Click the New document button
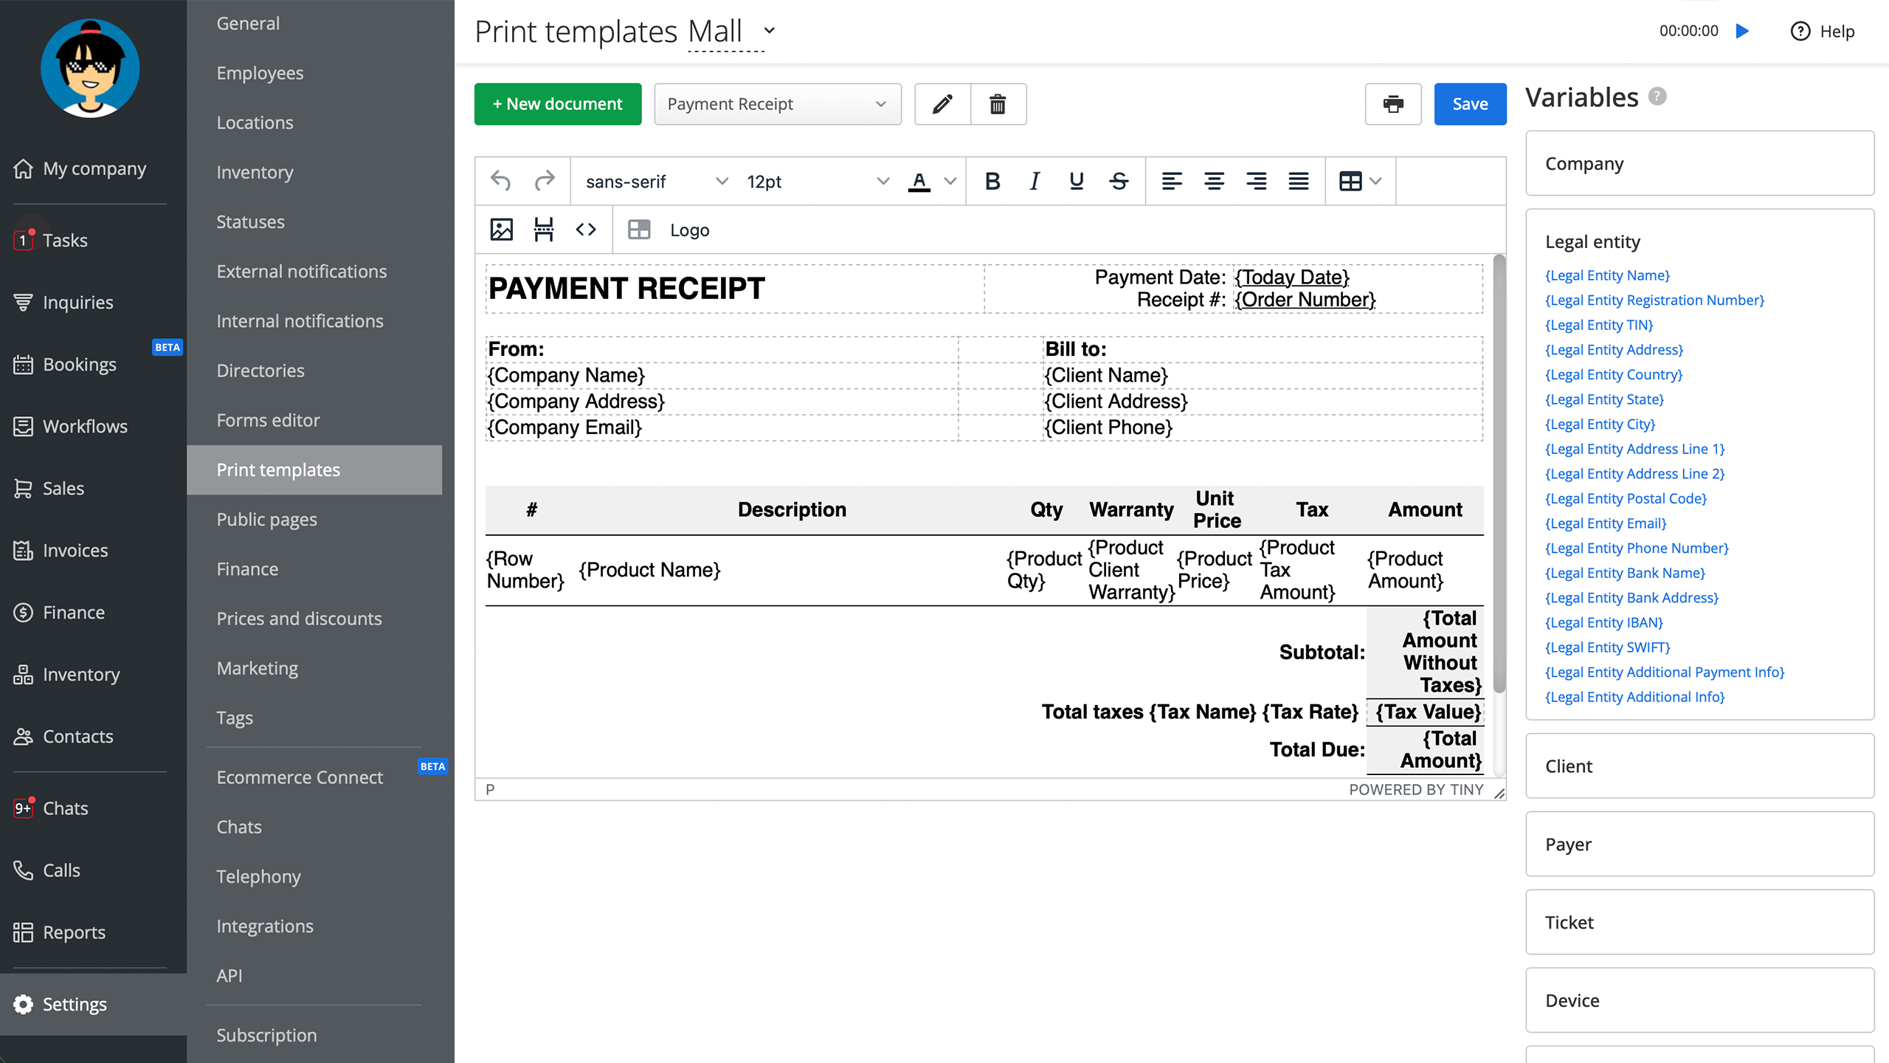 coord(557,104)
